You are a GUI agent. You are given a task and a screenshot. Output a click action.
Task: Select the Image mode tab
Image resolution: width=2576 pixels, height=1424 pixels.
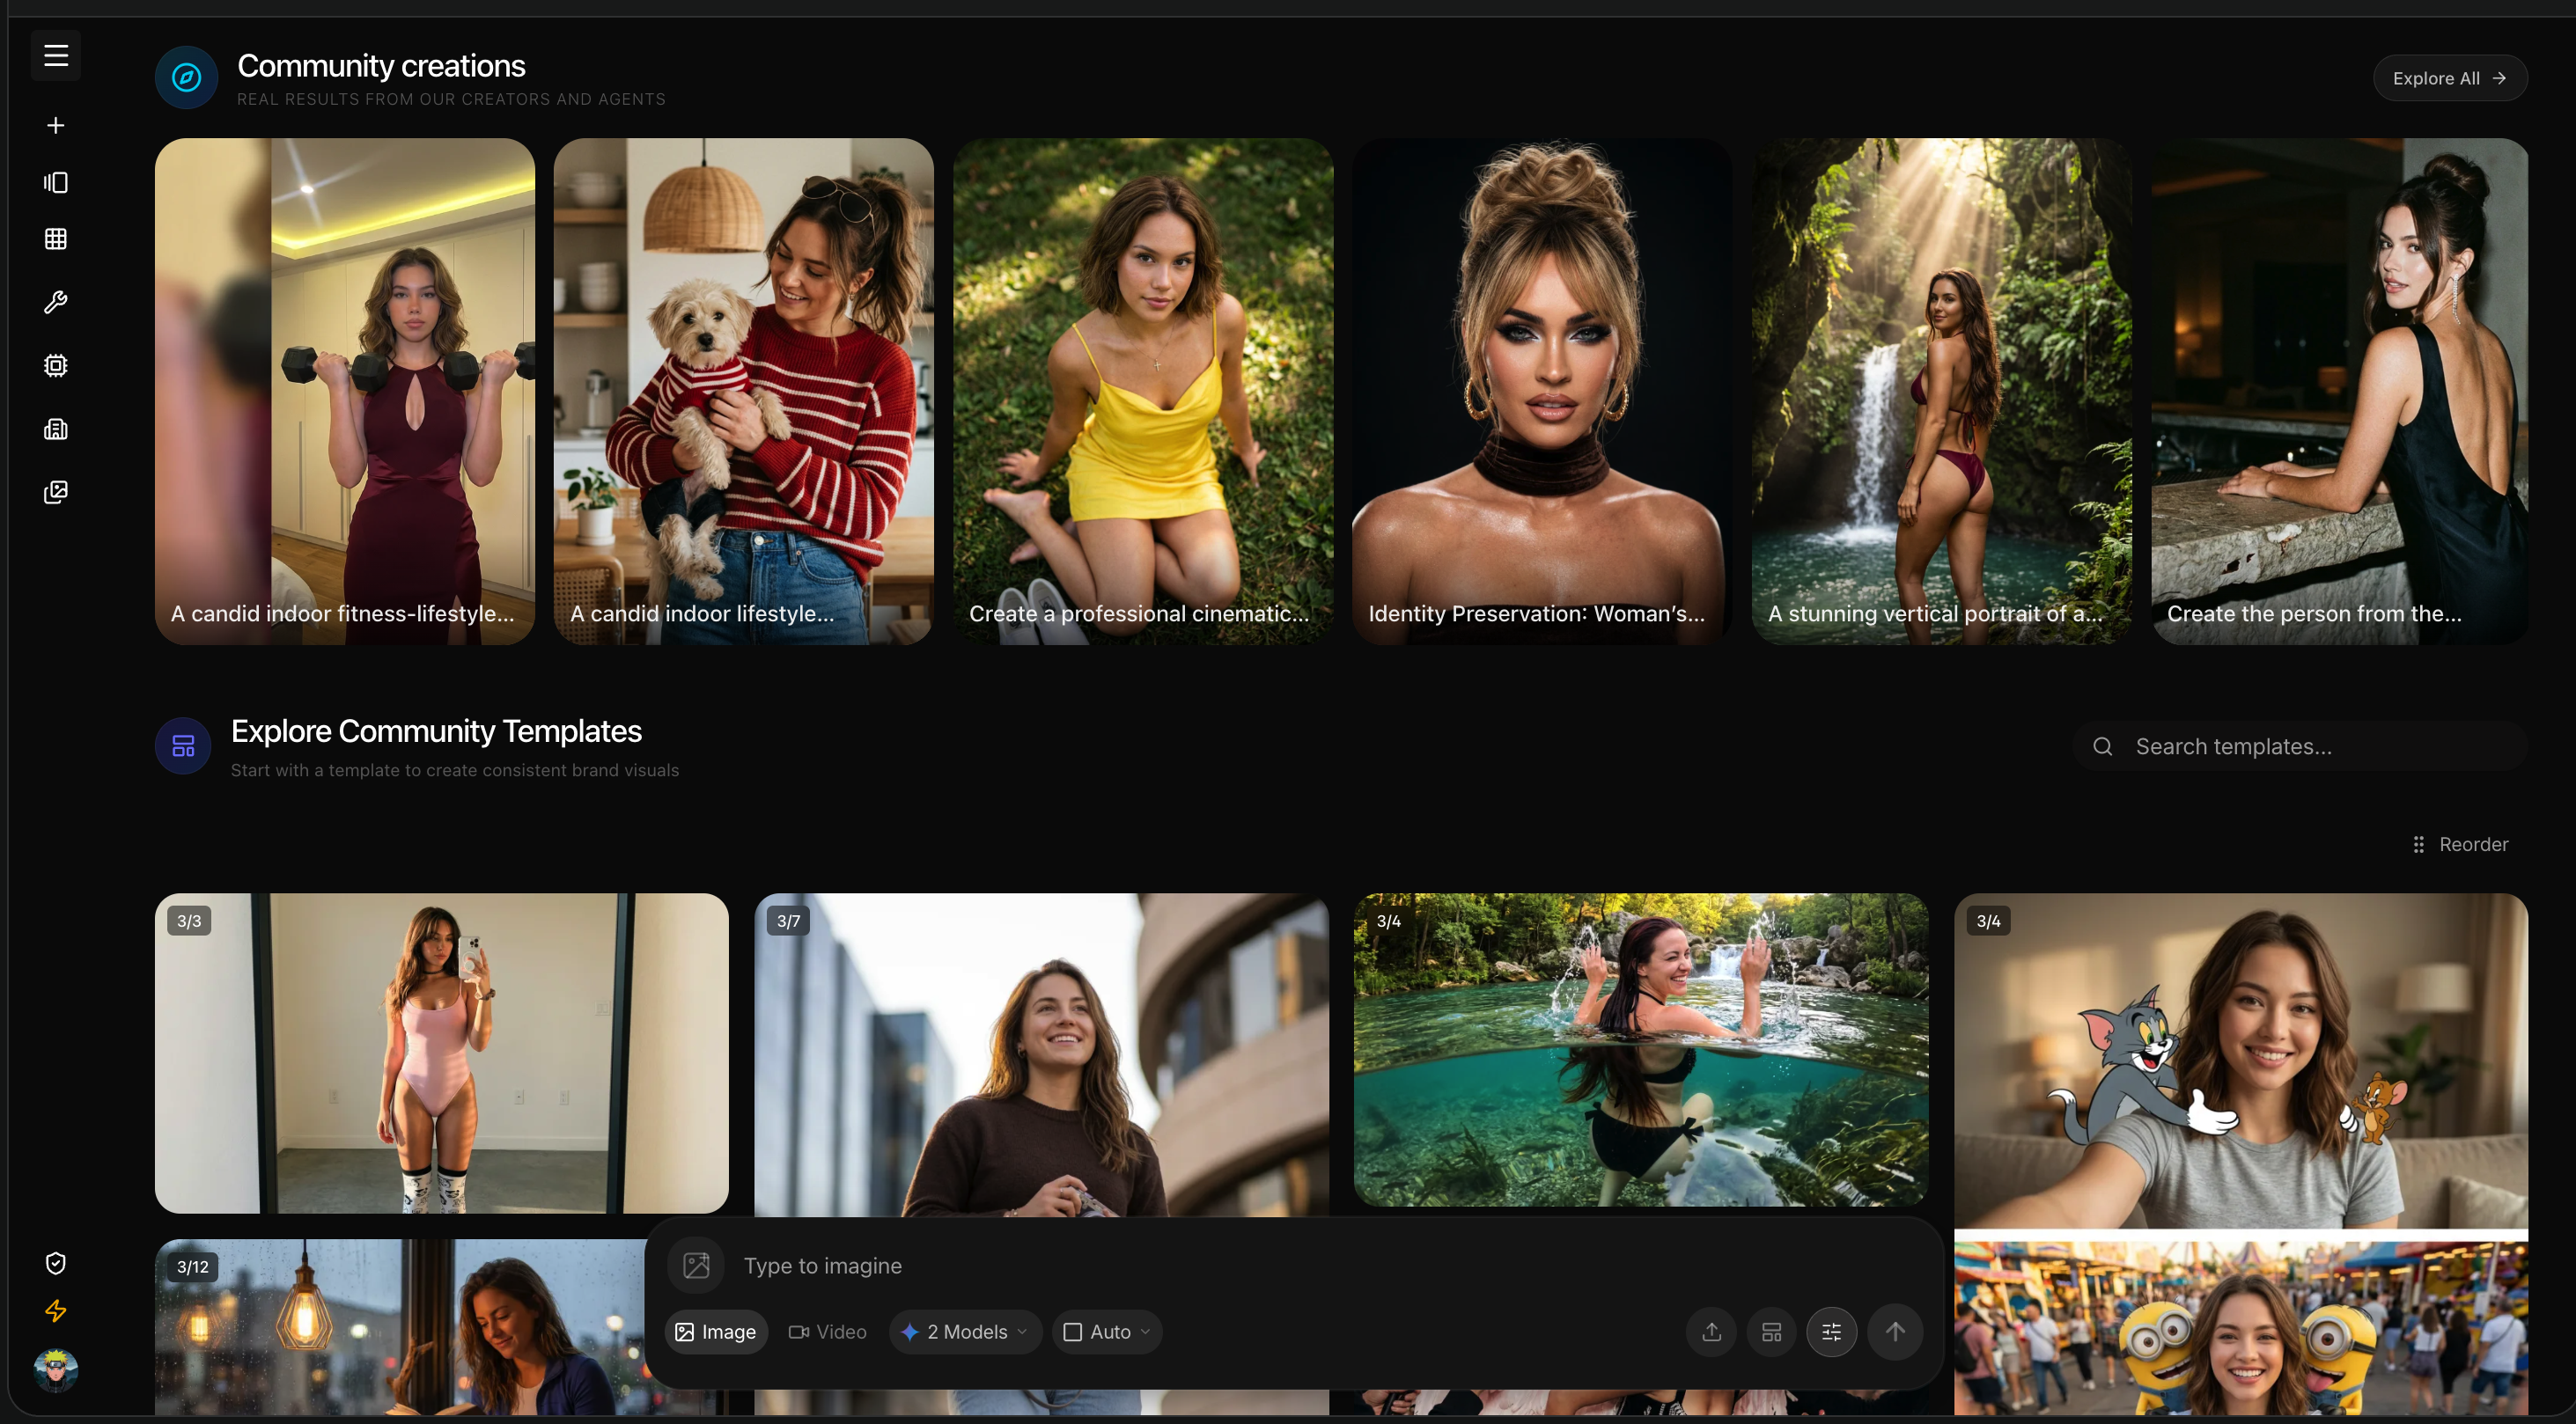point(716,1332)
